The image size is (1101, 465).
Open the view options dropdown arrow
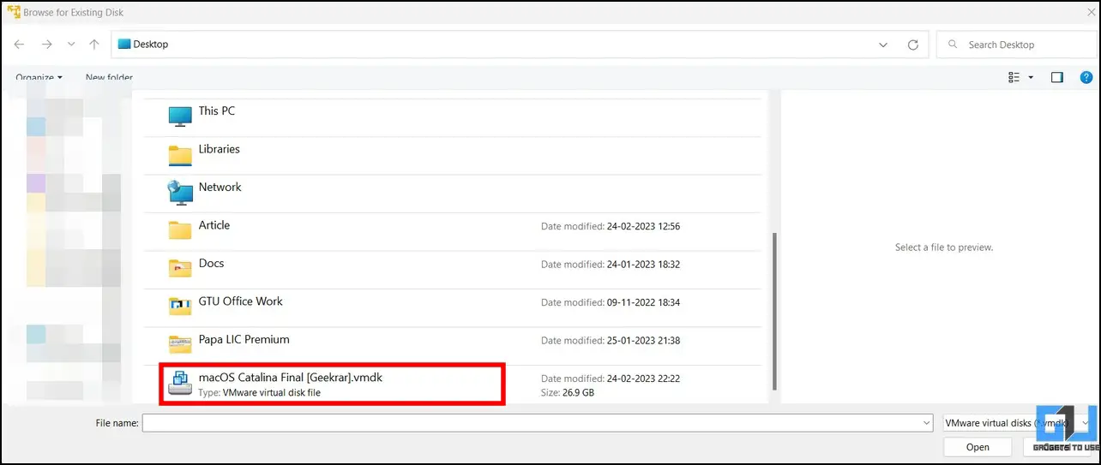tap(1031, 77)
